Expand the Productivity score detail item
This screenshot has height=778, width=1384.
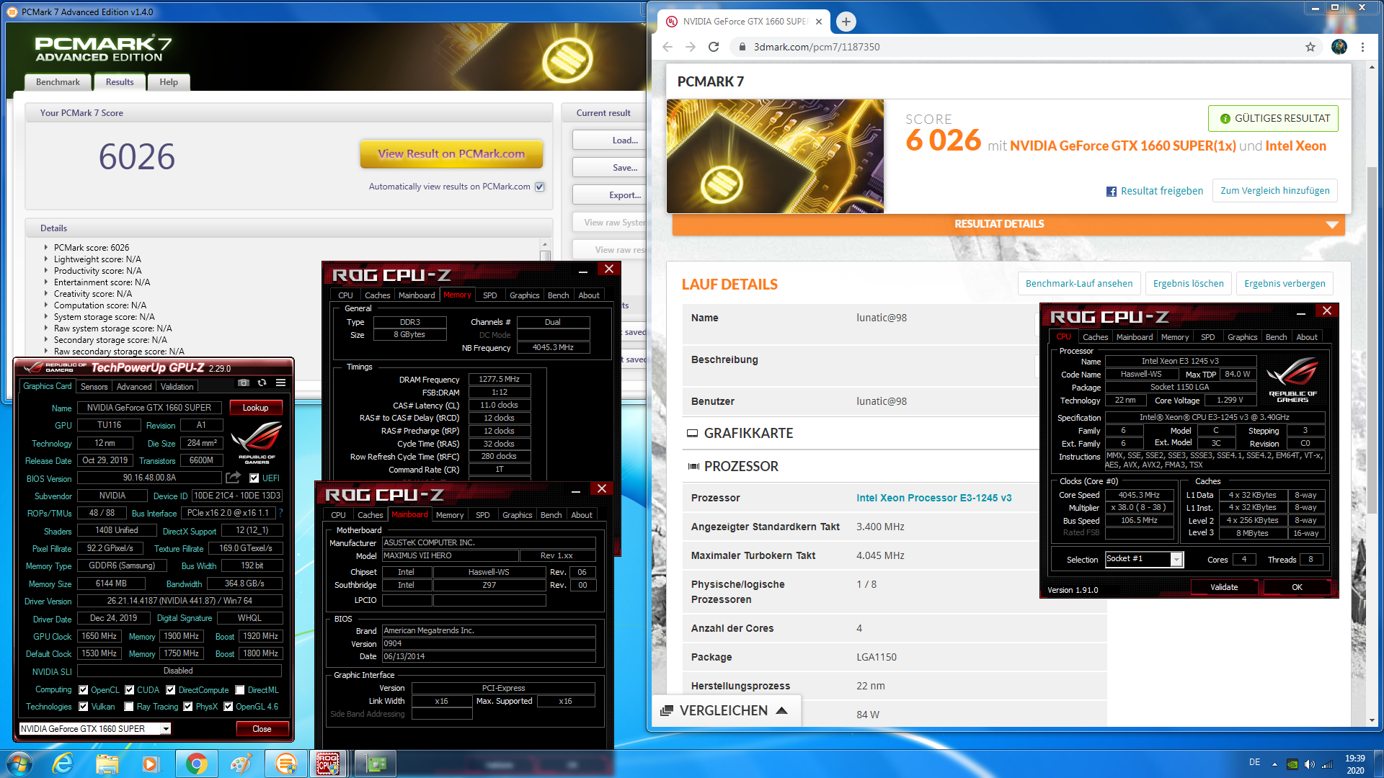[x=46, y=270]
